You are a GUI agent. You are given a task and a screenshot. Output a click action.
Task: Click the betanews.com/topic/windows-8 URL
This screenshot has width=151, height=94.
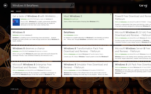click(22, 35)
